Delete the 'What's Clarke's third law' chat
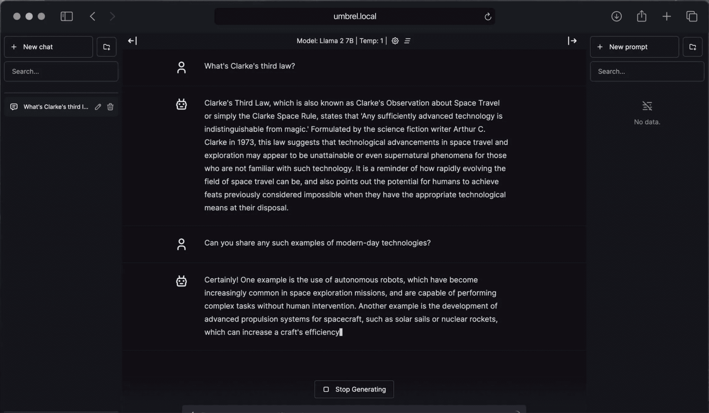This screenshot has height=413, width=709. tap(110, 107)
